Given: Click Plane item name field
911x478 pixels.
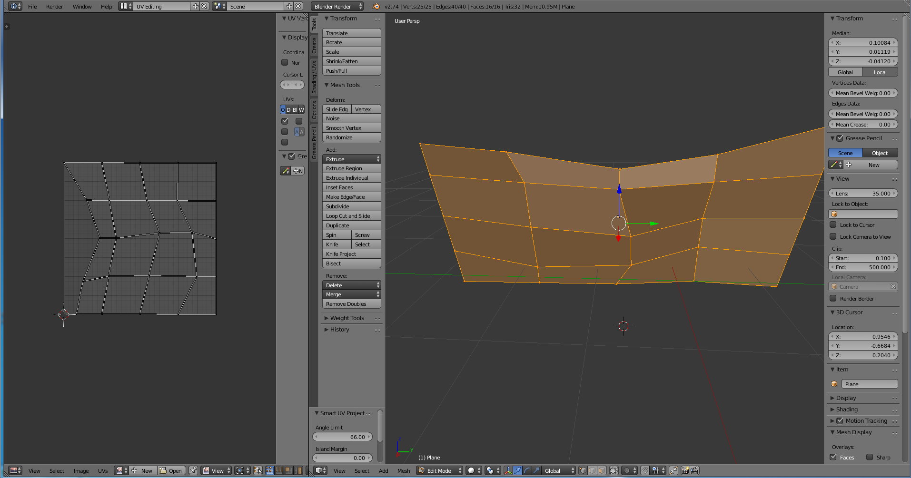Looking at the screenshot, I should 870,384.
